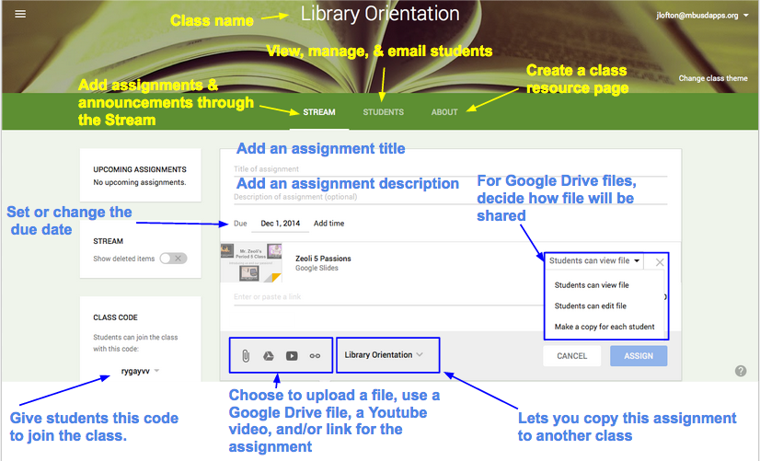The image size is (760, 461).
Task: Add a Google Drive file
Action: 268,356
